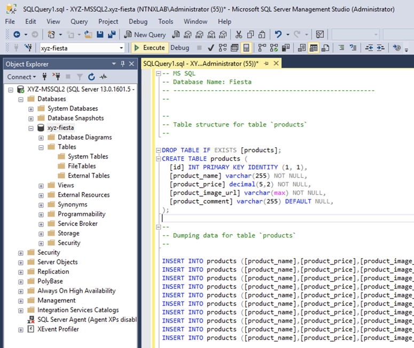Screen dimensions: 414x348
Task: Click the Navigate Backward arrow icon
Action: click(x=17, y=35)
